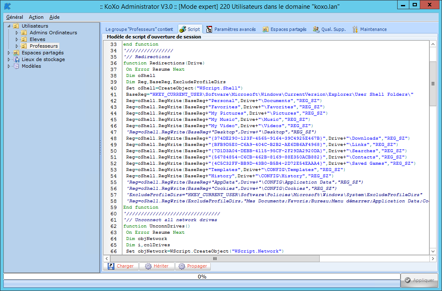Click the vertical scrollbar thumb of the script

click(x=433, y=84)
